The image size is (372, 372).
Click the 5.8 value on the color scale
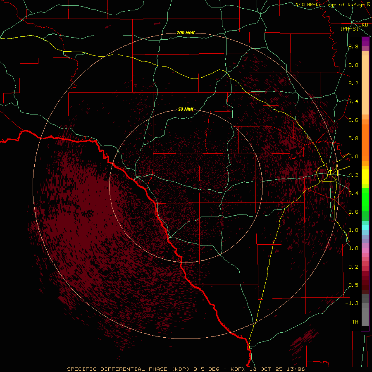(353, 138)
